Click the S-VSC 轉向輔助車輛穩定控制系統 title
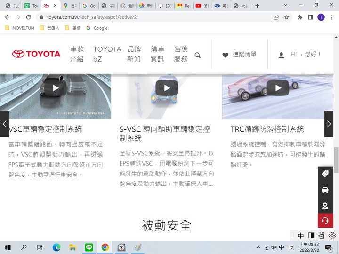339x254 pixels. coord(164,134)
